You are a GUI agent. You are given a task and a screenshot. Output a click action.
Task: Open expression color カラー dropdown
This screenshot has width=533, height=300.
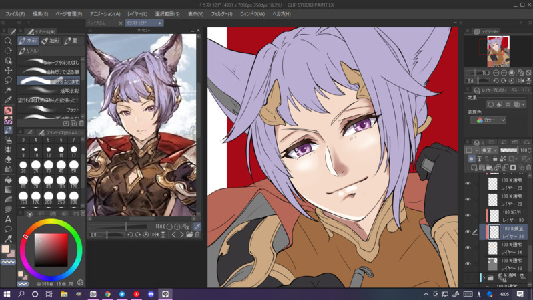[x=488, y=120]
